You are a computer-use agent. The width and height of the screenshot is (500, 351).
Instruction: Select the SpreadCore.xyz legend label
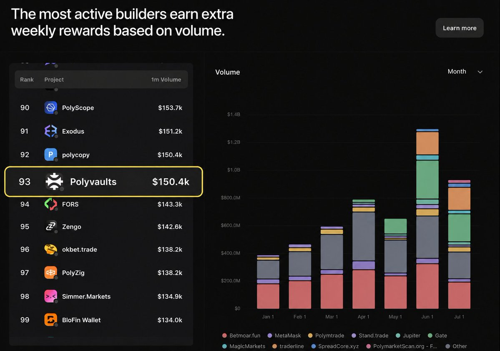coord(338,346)
